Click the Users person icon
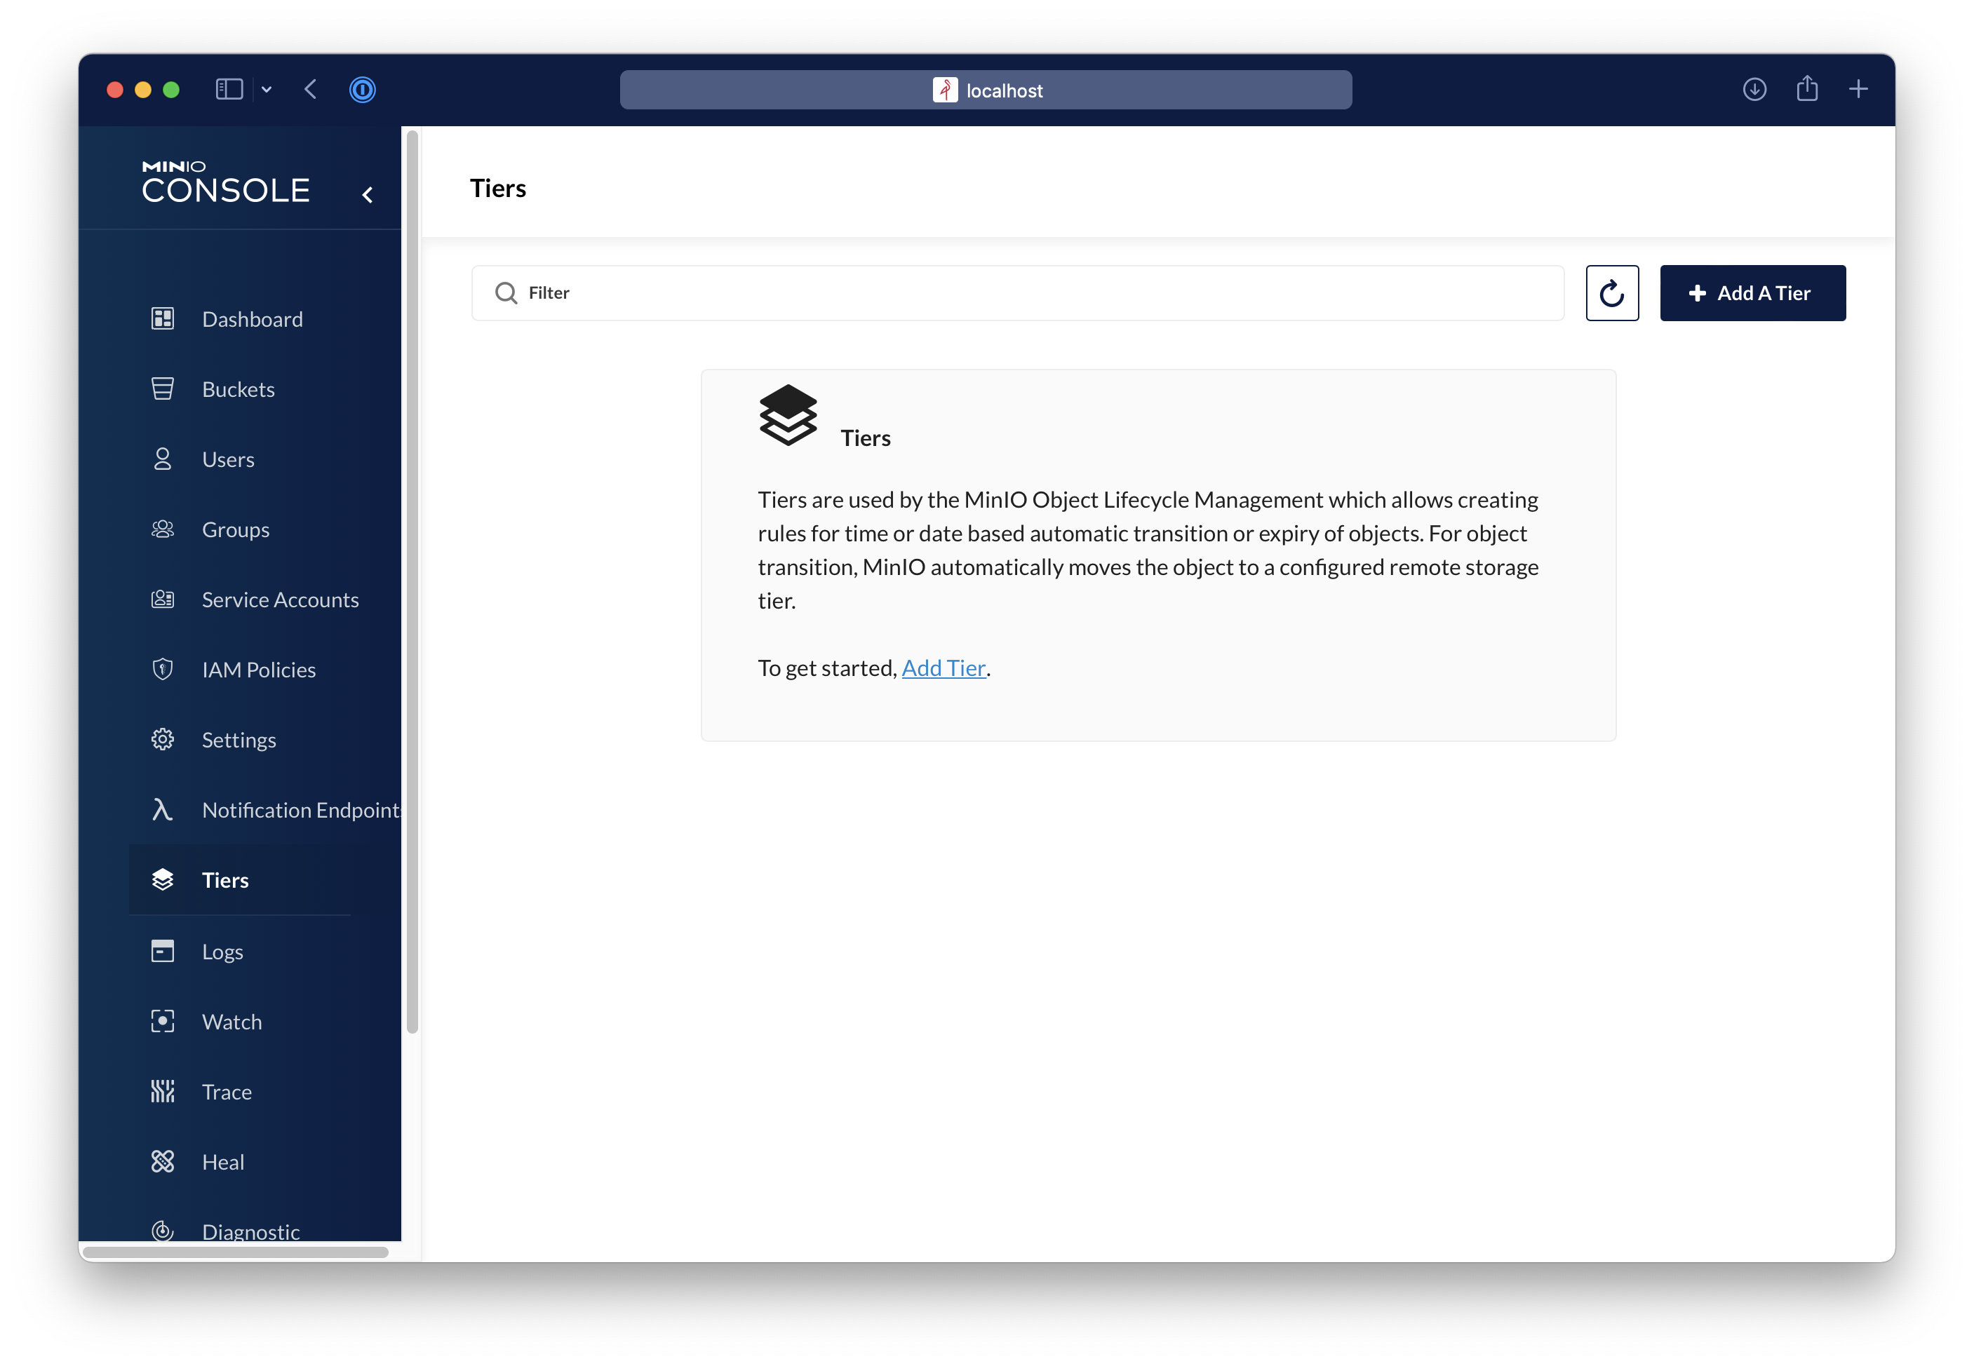 click(x=163, y=459)
